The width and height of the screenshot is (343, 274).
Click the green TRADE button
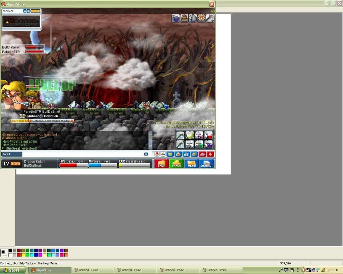[176, 164]
